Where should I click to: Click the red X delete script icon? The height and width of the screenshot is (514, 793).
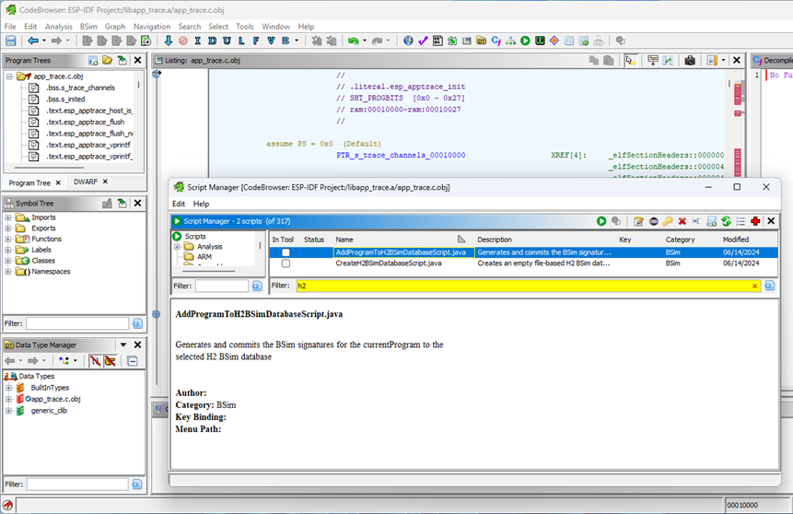[682, 221]
